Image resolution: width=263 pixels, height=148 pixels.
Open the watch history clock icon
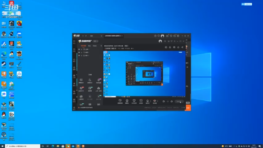click(155, 36)
